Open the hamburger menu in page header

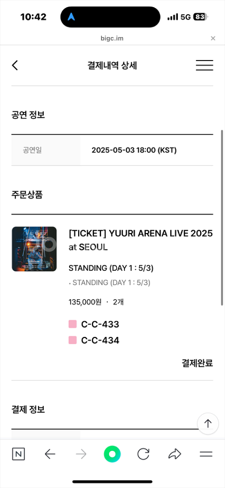click(205, 65)
